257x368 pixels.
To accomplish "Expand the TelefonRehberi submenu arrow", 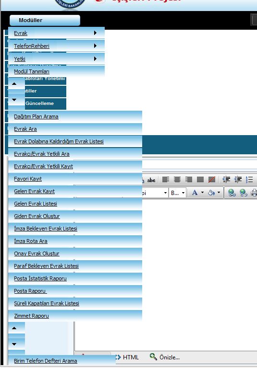I will click(x=95, y=46).
